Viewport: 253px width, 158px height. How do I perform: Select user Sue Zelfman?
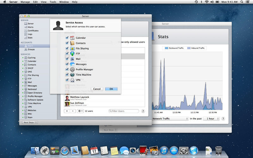click(x=104, y=104)
